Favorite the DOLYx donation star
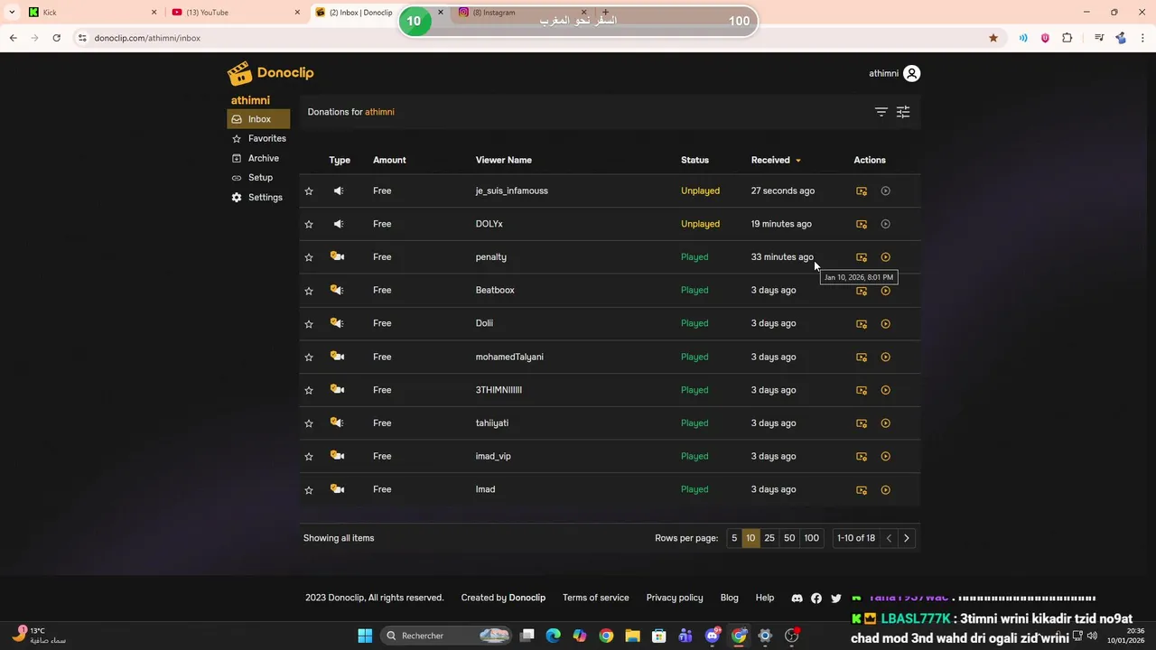The image size is (1156, 650). [309, 224]
